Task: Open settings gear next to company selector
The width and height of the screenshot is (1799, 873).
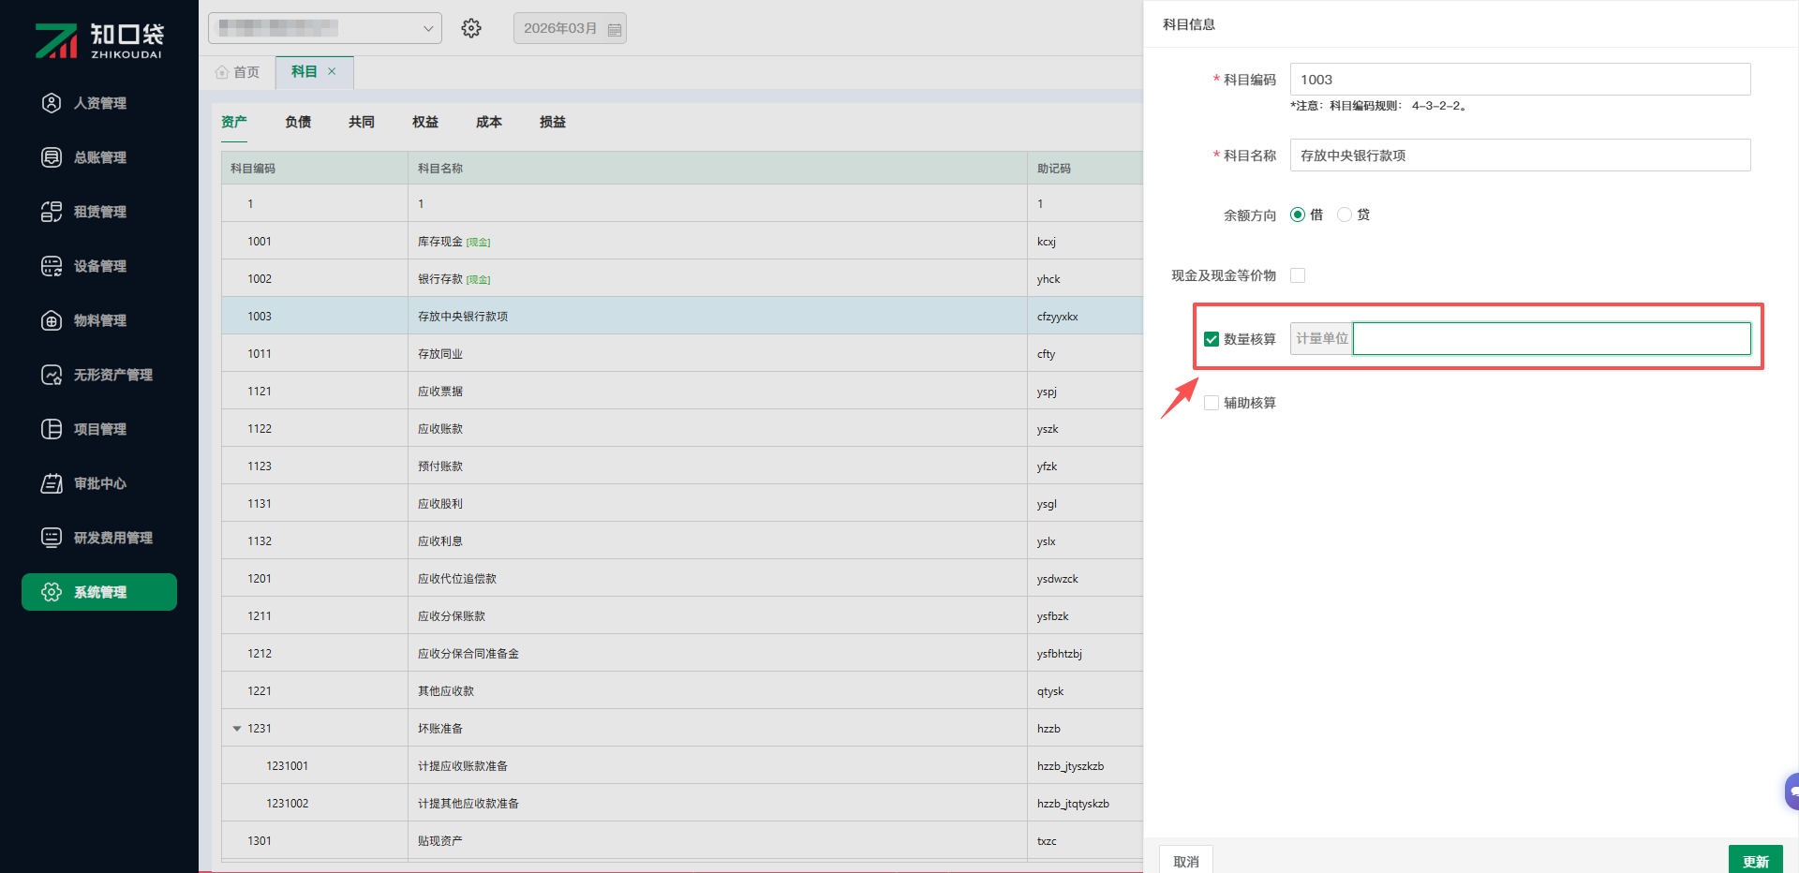Action: (x=471, y=28)
